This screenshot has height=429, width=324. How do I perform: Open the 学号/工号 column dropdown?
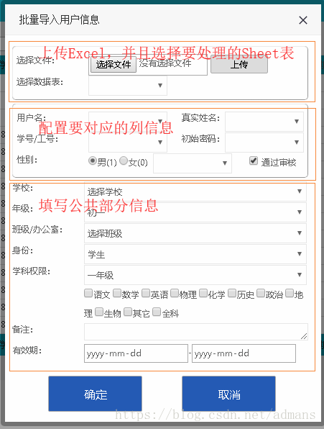(128, 143)
